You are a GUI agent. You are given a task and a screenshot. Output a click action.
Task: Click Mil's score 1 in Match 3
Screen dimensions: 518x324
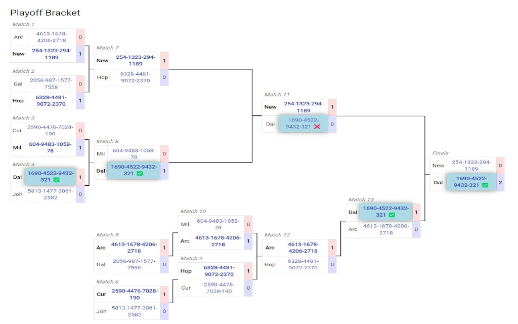click(80, 147)
